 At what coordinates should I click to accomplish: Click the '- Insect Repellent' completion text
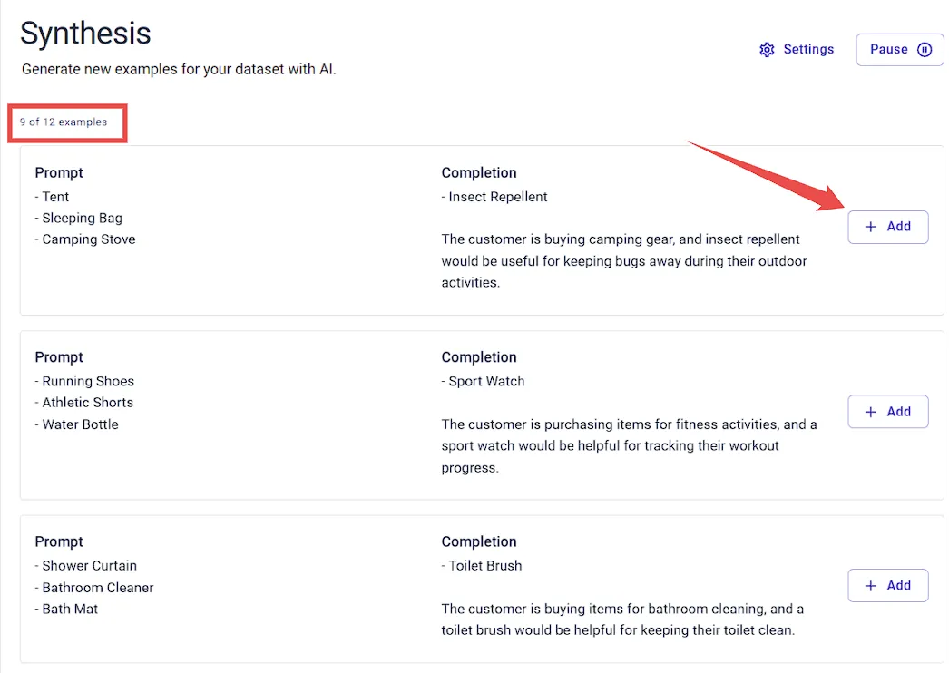tap(494, 197)
